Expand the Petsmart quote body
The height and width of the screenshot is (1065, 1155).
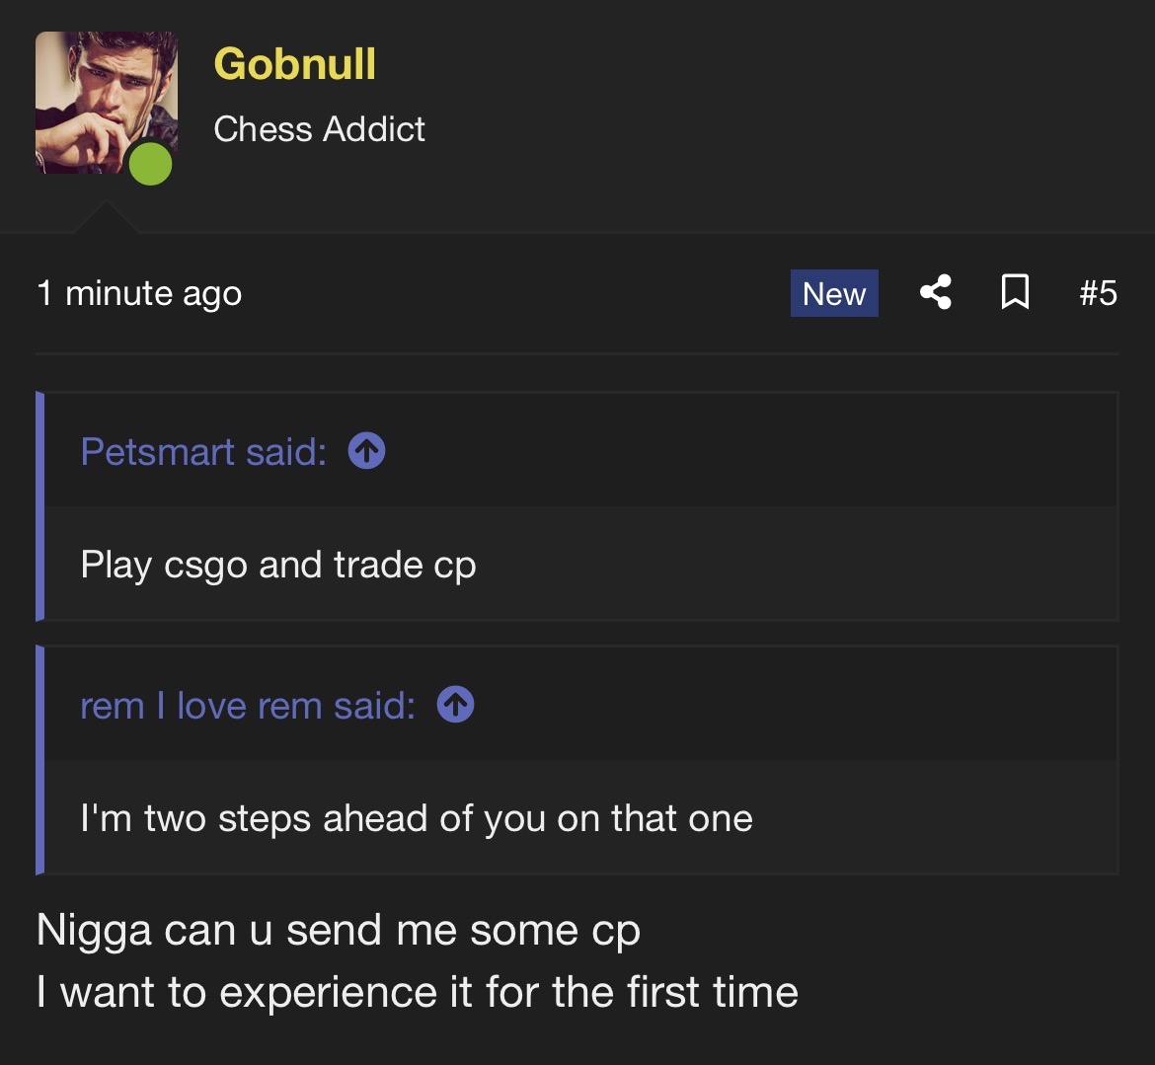pos(278,565)
